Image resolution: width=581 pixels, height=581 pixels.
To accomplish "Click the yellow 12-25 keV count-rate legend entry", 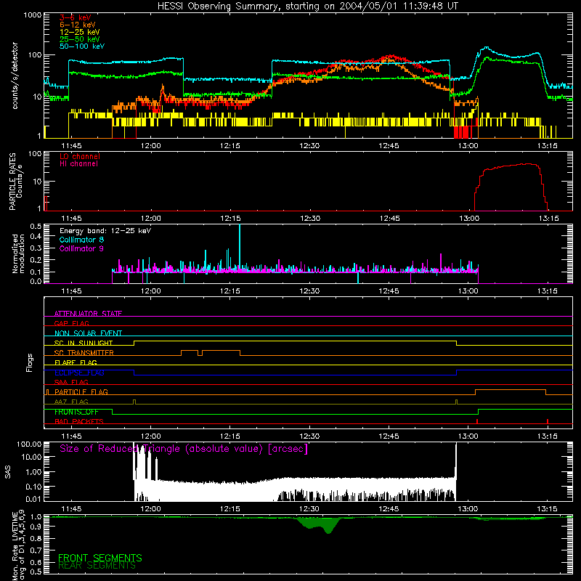I will (x=80, y=32).
